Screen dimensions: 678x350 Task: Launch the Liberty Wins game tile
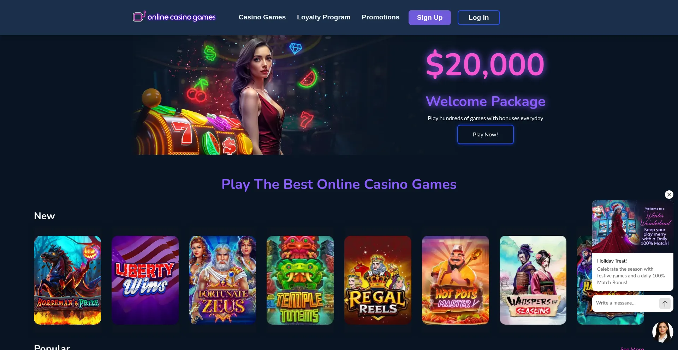point(145,280)
